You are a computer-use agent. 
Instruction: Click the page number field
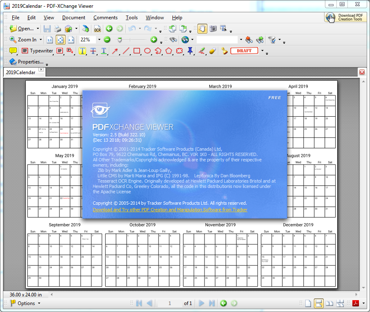pos(170,303)
